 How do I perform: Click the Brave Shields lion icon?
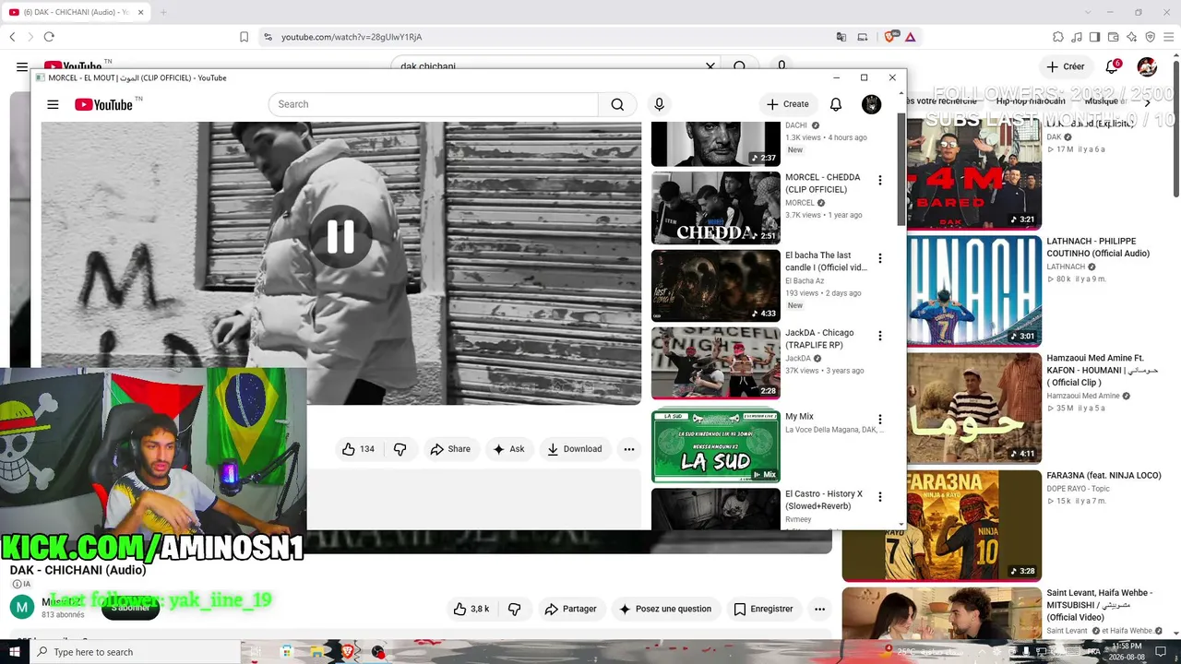(x=890, y=37)
